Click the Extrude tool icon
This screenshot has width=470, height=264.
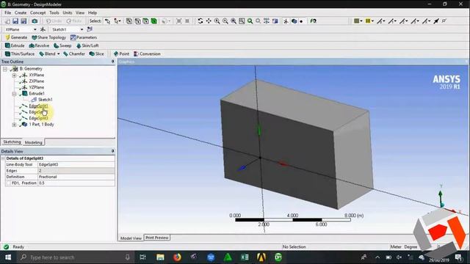[x=7, y=45]
